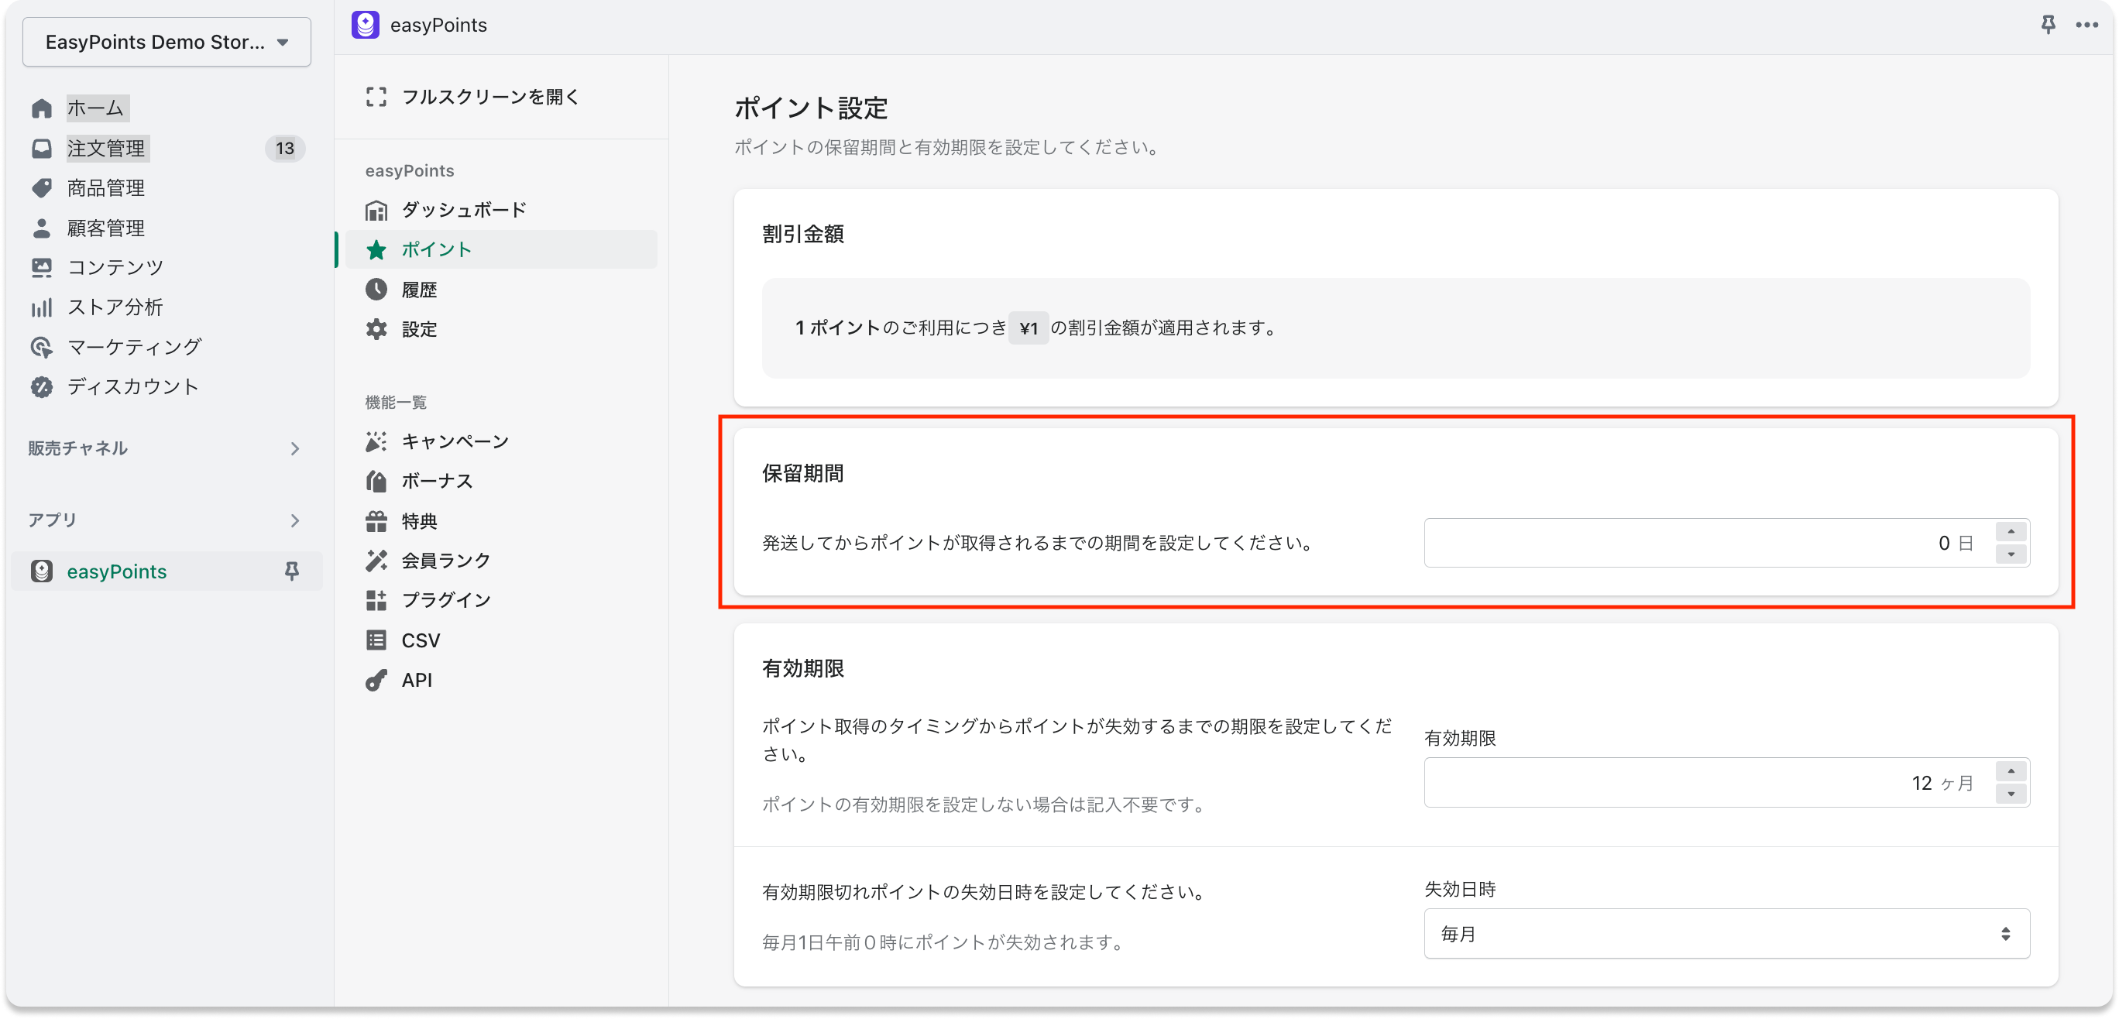Unpin easyPoints using sidebar pin icon
The image size is (2119, 1019).
pyautogui.click(x=291, y=571)
